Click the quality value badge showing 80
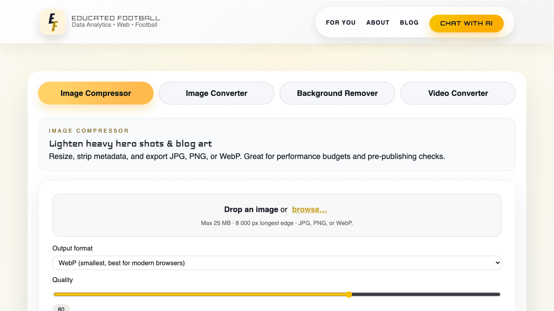 (x=61, y=308)
